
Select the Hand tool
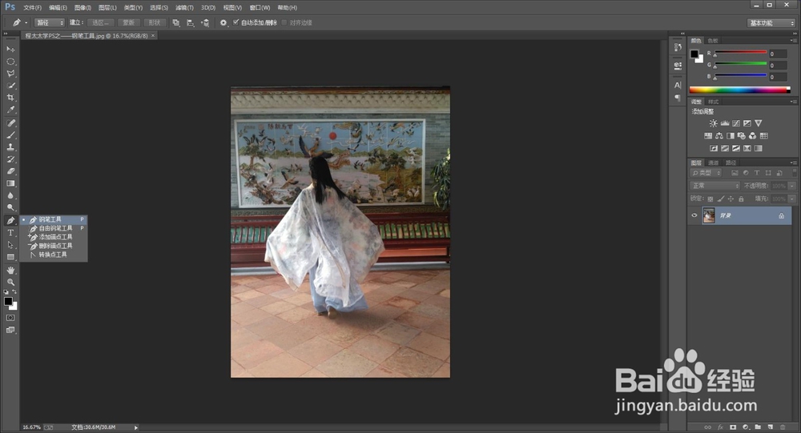pos(10,270)
